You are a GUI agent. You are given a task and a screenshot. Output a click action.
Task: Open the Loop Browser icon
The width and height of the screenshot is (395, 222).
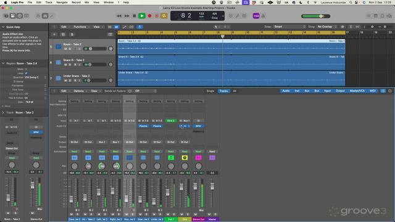383,16
